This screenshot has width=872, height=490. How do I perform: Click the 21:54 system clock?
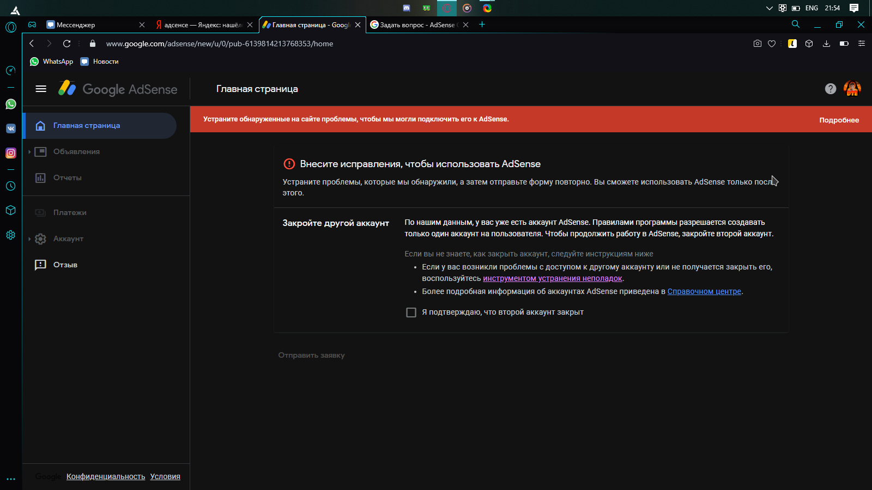[832, 8]
